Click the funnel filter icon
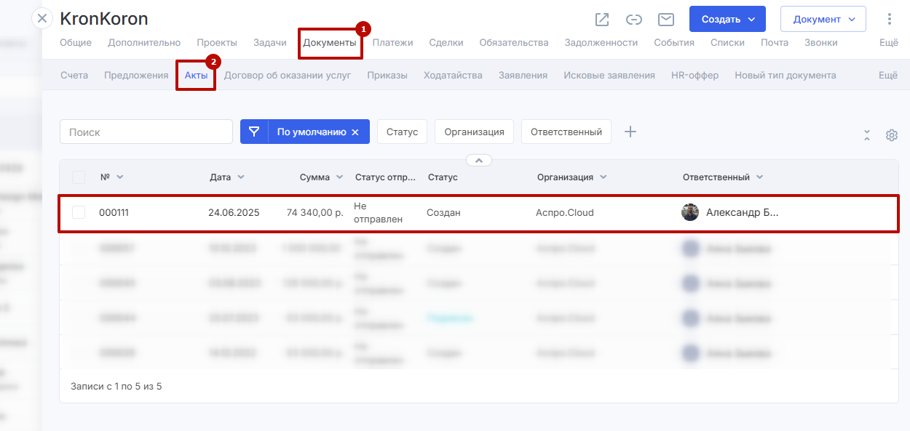Image resolution: width=910 pixels, height=431 pixels. 254,132
